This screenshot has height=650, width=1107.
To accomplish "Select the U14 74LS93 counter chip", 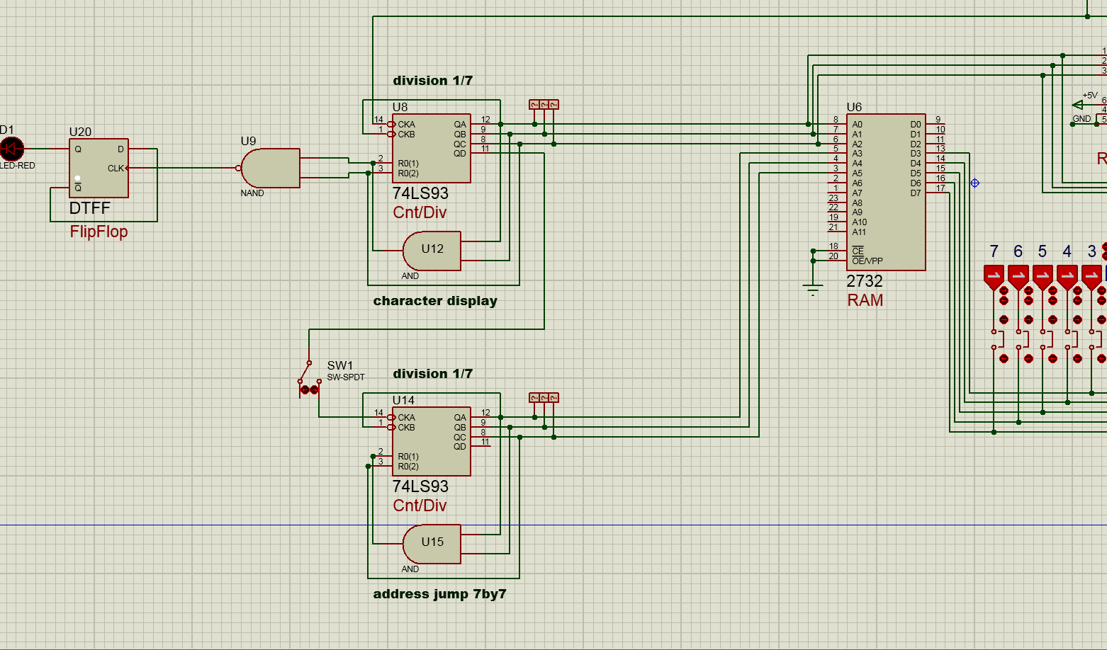I will pos(432,441).
